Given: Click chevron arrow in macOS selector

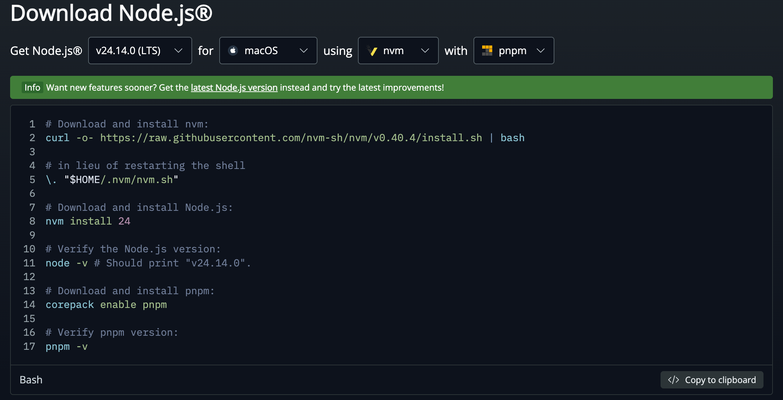Looking at the screenshot, I should (x=304, y=51).
